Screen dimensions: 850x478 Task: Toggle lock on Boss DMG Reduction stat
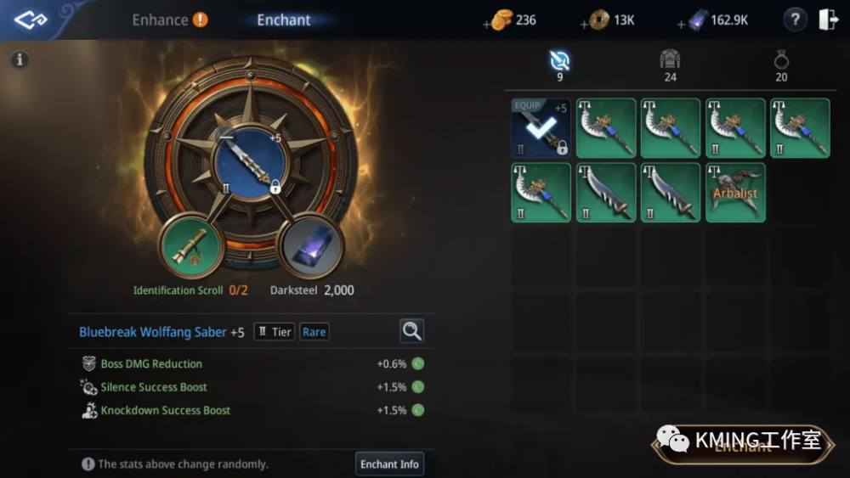(x=417, y=363)
